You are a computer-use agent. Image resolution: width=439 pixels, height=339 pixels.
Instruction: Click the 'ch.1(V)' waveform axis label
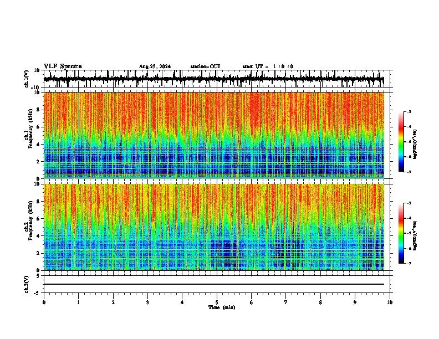(x=27, y=79)
